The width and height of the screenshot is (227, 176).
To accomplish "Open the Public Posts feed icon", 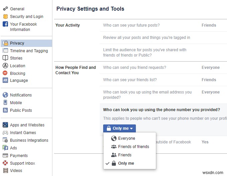I will [x=5, y=110].
